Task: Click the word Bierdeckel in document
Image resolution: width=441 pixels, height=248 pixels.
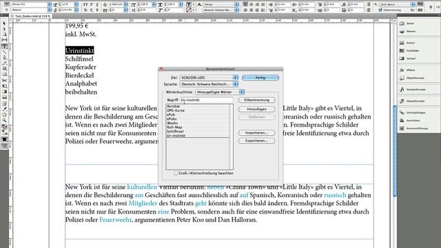Action: pyautogui.click(x=79, y=75)
